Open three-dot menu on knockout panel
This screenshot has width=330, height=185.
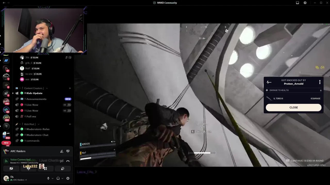pos(320,82)
